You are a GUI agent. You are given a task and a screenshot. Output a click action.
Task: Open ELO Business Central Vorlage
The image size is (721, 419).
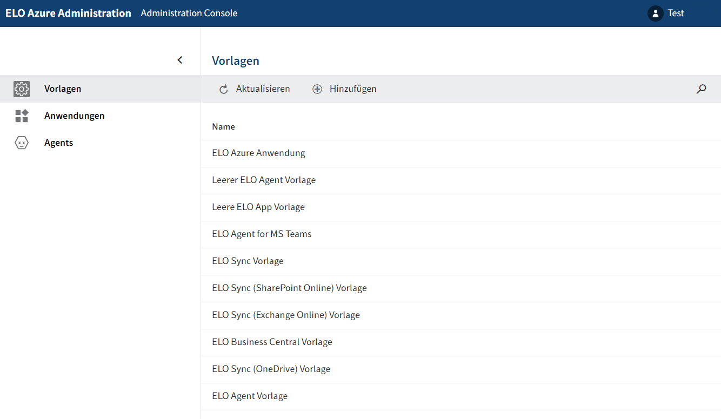pos(461,342)
